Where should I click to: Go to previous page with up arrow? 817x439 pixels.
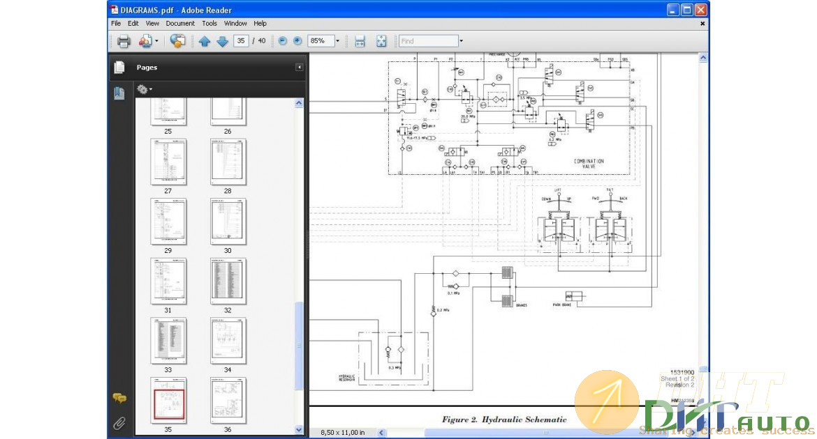(x=204, y=42)
